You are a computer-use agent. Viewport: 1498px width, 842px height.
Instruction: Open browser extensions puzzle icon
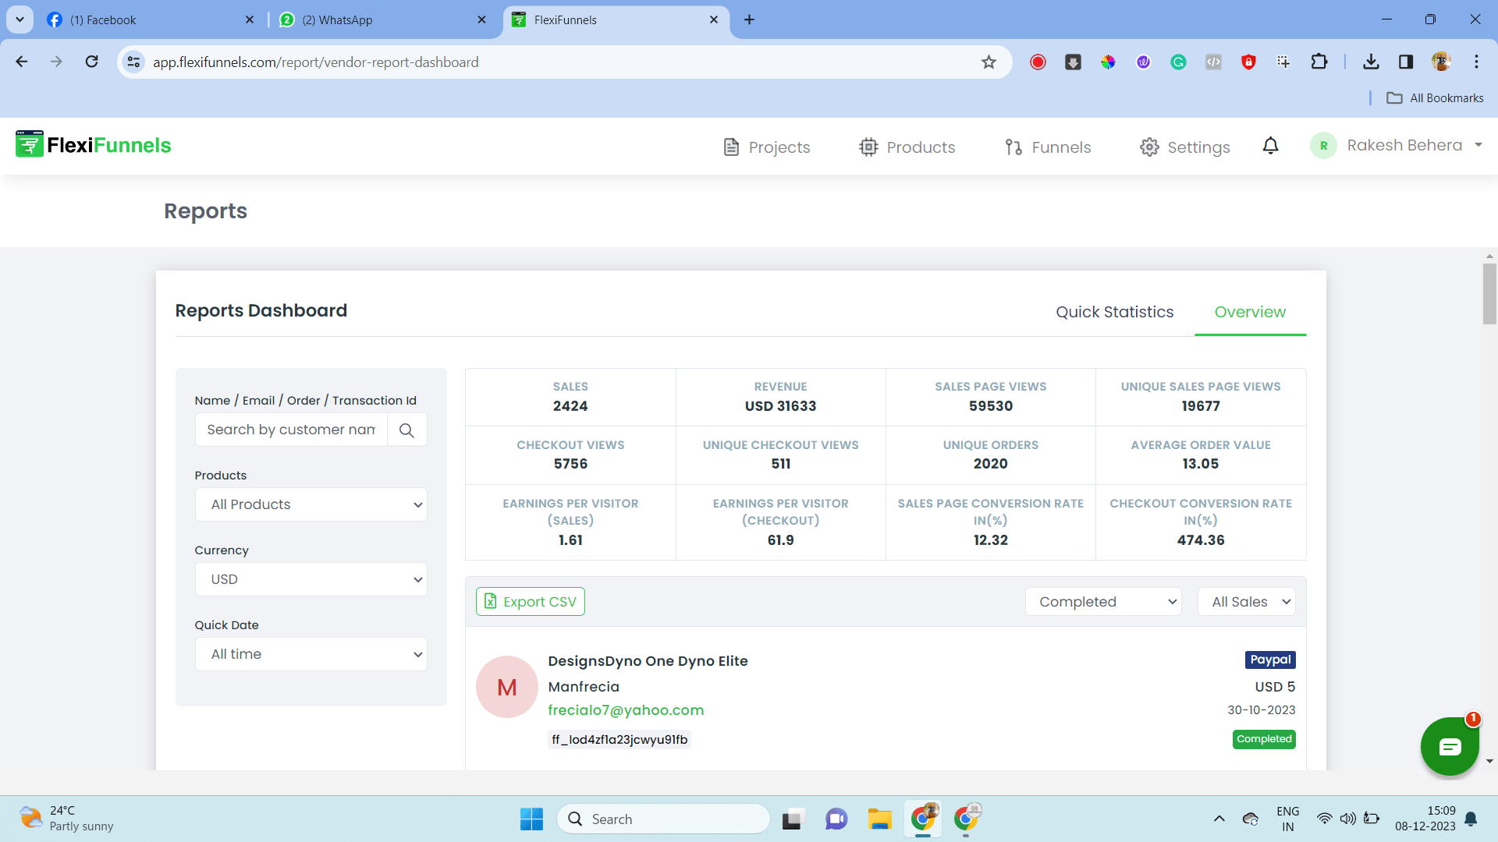click(x=1319, y=62)
